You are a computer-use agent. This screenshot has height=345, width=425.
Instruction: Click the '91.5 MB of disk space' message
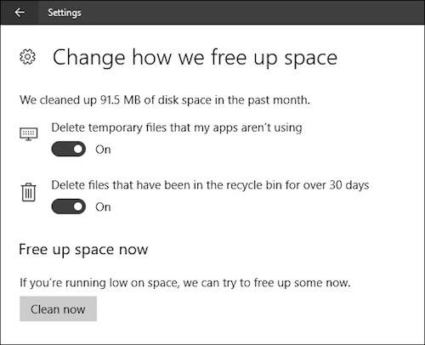click(165, 100)
